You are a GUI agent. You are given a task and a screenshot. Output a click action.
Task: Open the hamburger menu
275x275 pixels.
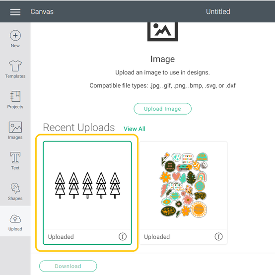(15, 12)
